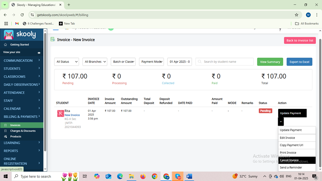This screenshot has height=181, width=322.
Task: Open Batch or Class filter dropdown
Action: pos(123,62)
